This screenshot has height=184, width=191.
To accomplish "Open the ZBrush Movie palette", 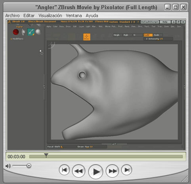I will (108, 27).
